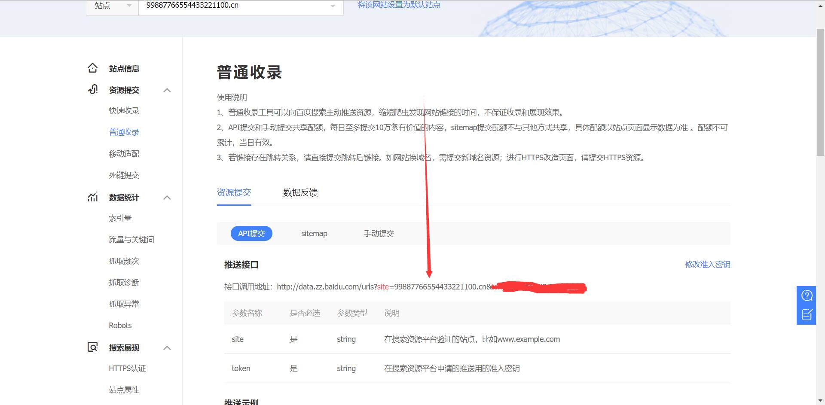Click the 搜索展现 magnifier icon

[x=93, y=347]
